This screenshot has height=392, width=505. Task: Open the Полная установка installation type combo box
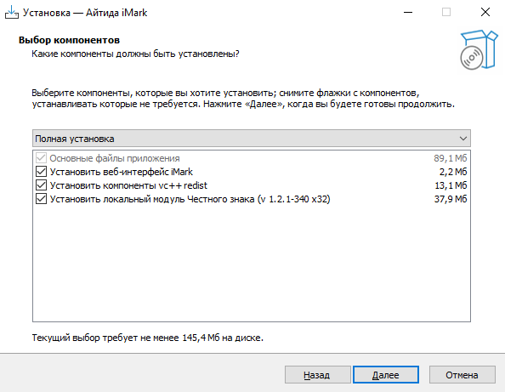pyautogui.click(x=251, y=139)
